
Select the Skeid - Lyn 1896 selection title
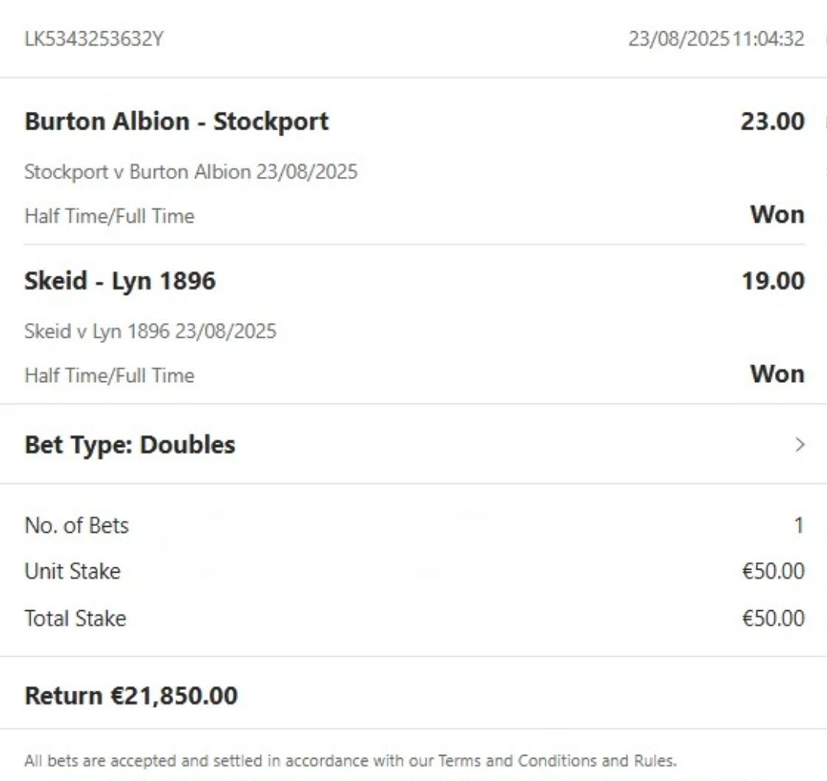[120, 282]
